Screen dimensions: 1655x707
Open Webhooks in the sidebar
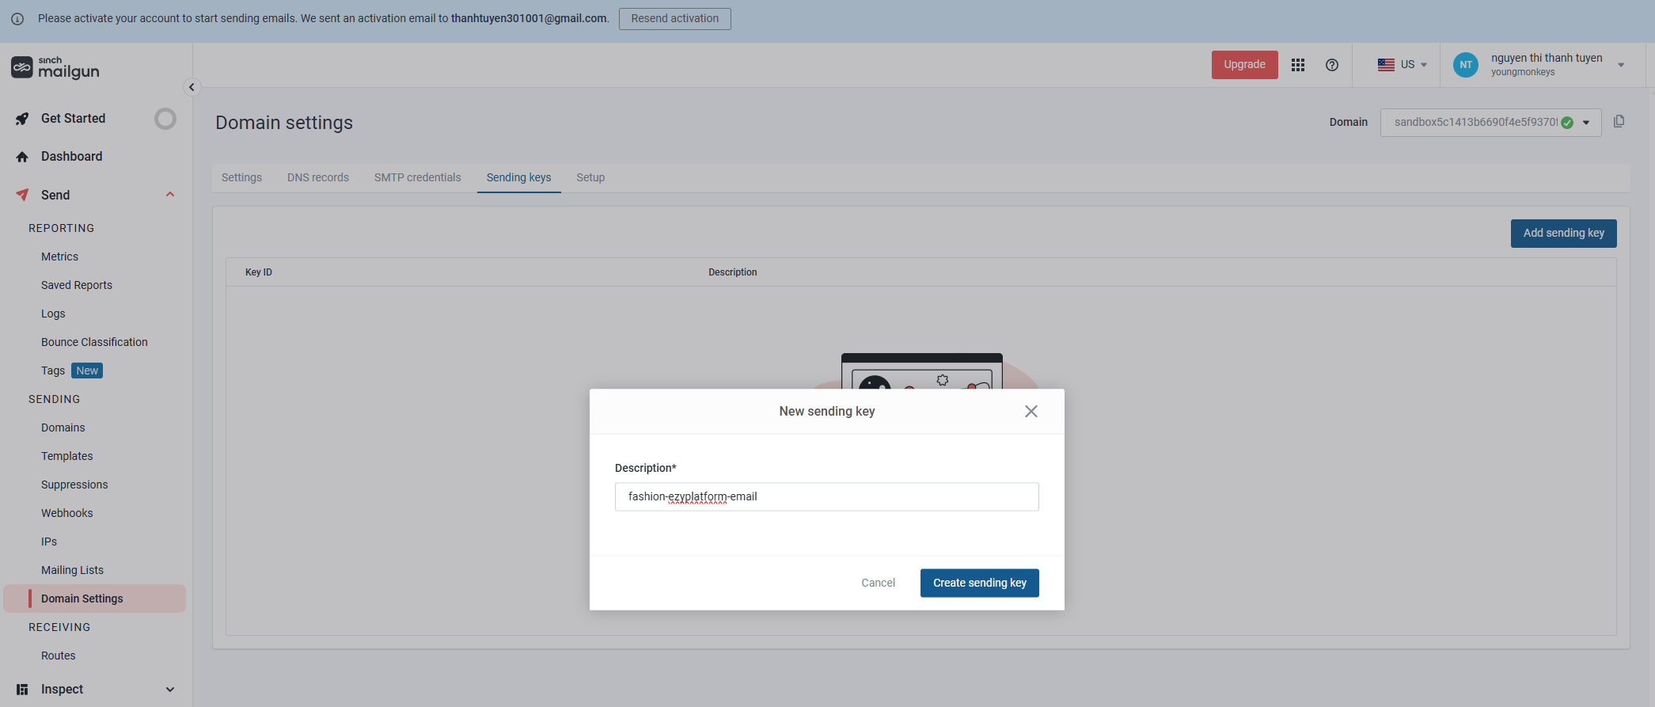(67, 513)
